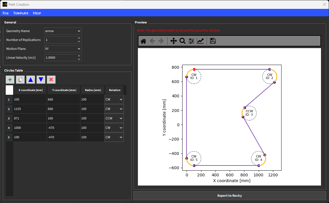Increase Number of Replications with up arrow
This screenshot has width=329, height=203.
tap(79, 38)
